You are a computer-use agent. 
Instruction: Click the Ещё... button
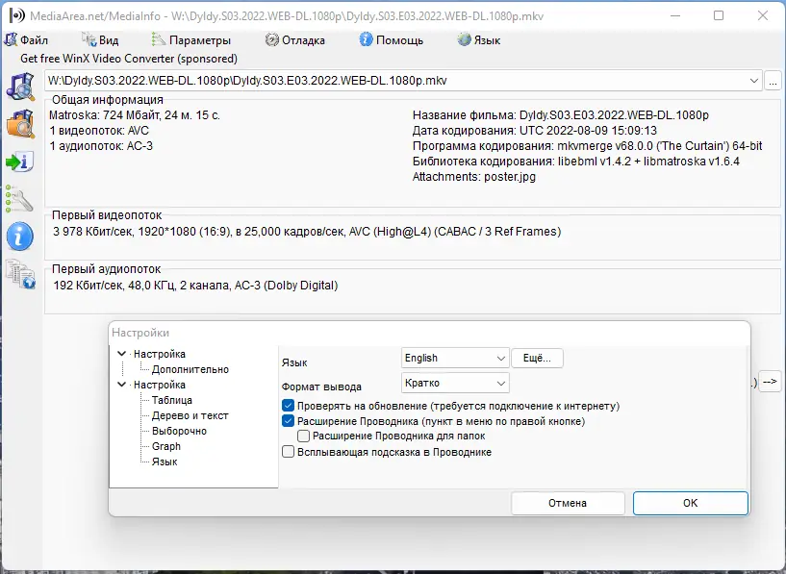(537, 358)
